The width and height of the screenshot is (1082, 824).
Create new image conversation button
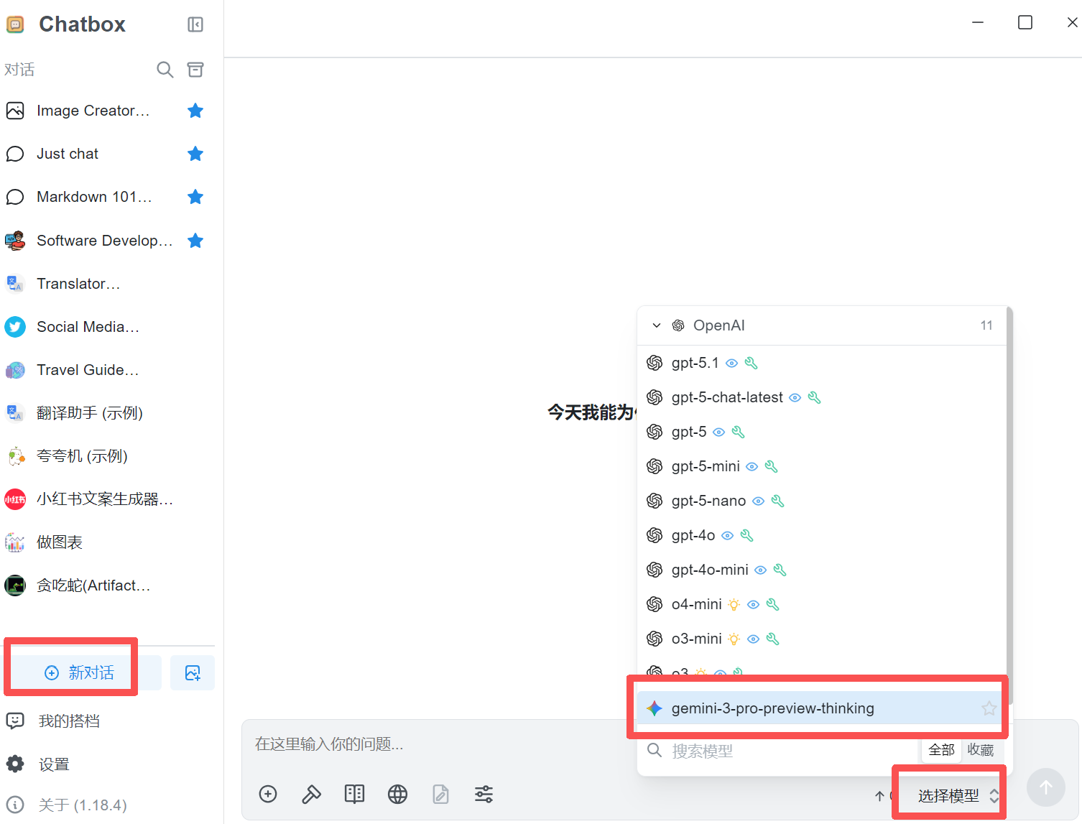[x=193, y=672]
